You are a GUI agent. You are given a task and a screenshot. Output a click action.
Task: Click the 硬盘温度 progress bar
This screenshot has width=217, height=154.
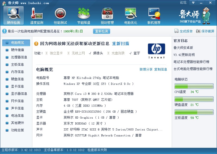click(x=194, y=99)
